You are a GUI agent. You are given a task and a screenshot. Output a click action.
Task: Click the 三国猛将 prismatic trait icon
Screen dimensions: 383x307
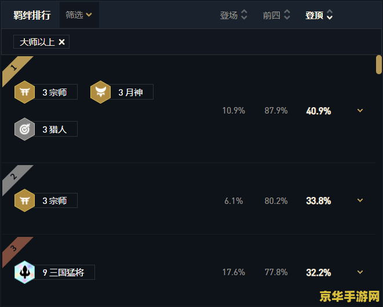coord(24,272)
